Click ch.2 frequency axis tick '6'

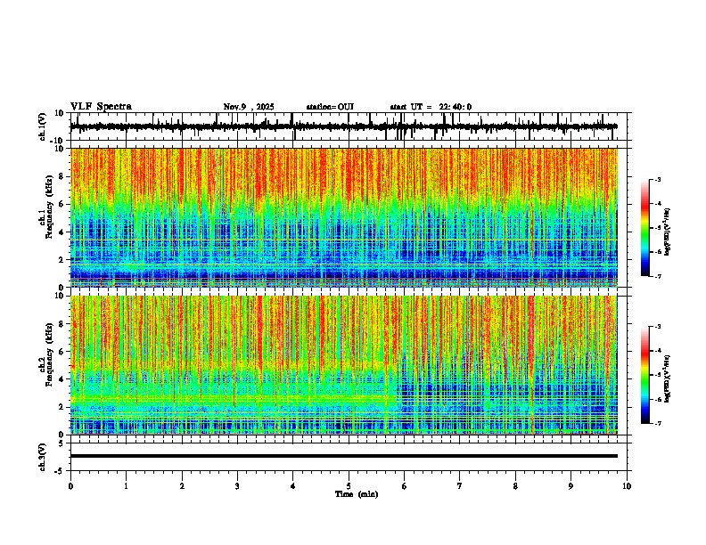[x=62, y=352]
